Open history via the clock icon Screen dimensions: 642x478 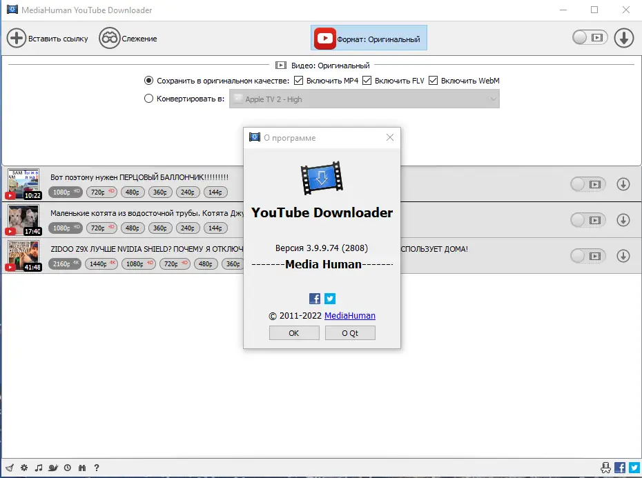pyautogui.click(x=68, y=468)
